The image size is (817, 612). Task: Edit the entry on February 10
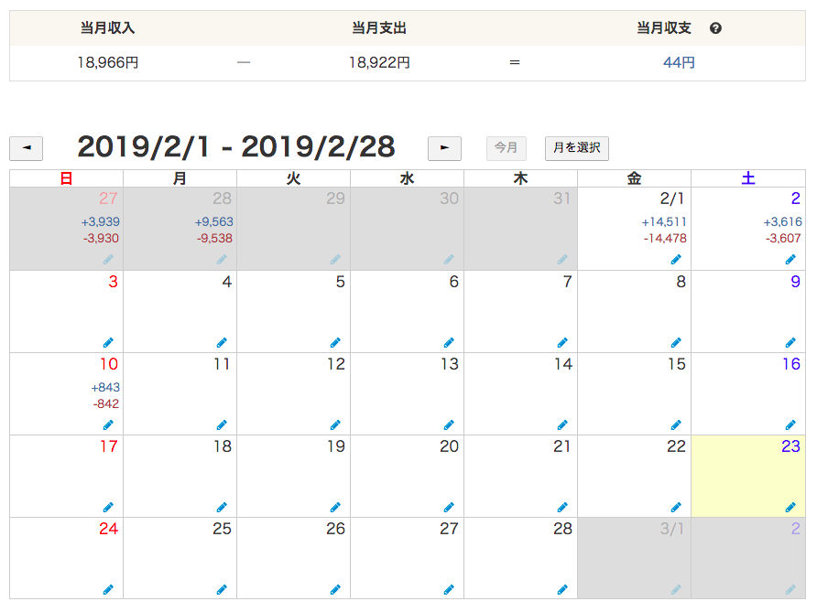pos(107,424)
